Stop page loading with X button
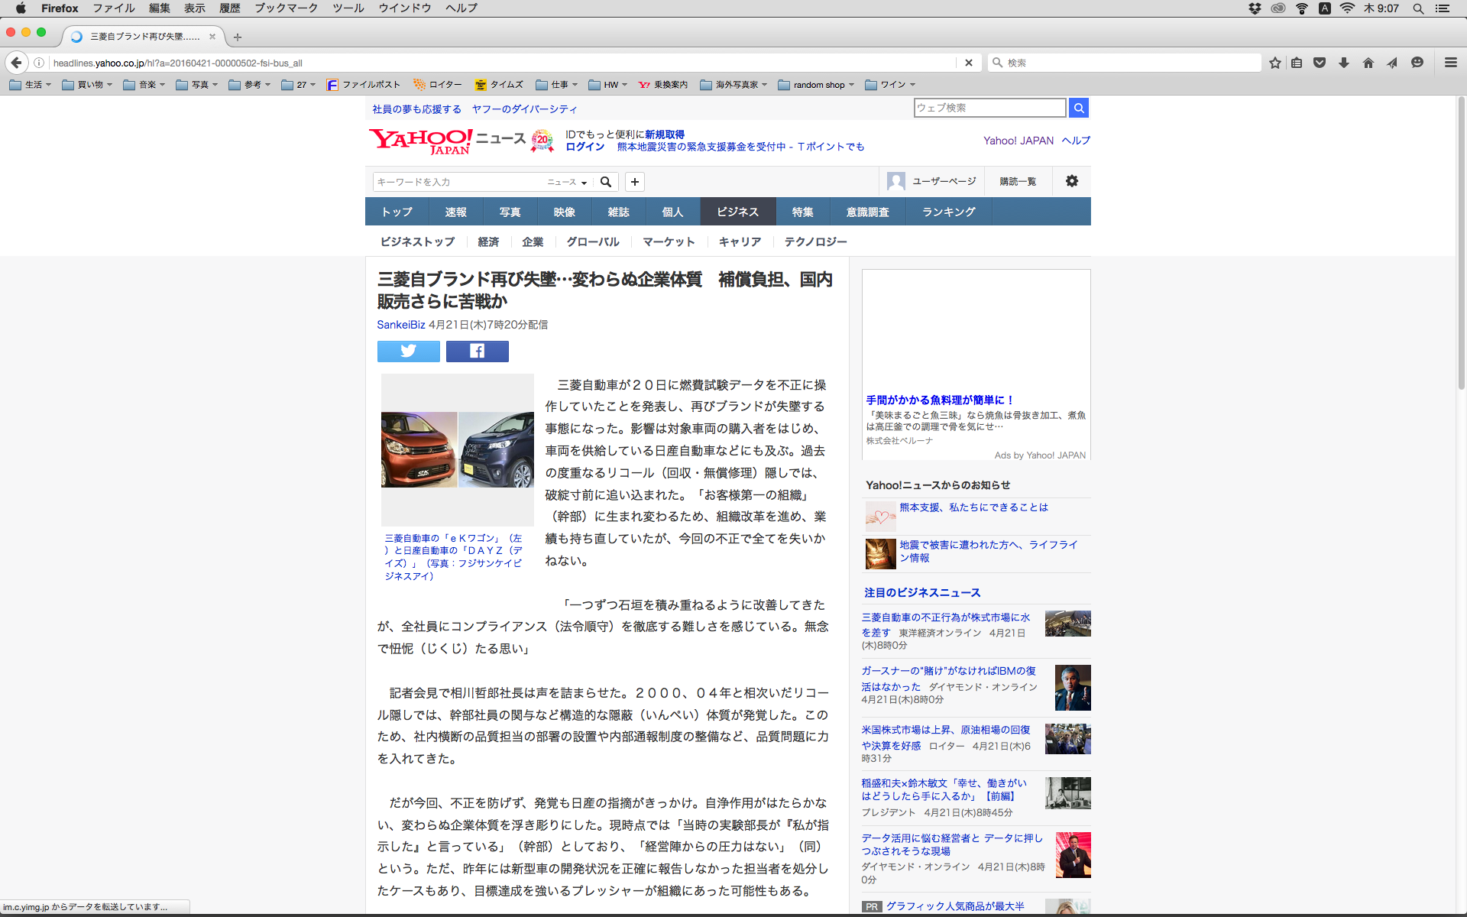The image size is (1467, 917). [969, 63]
